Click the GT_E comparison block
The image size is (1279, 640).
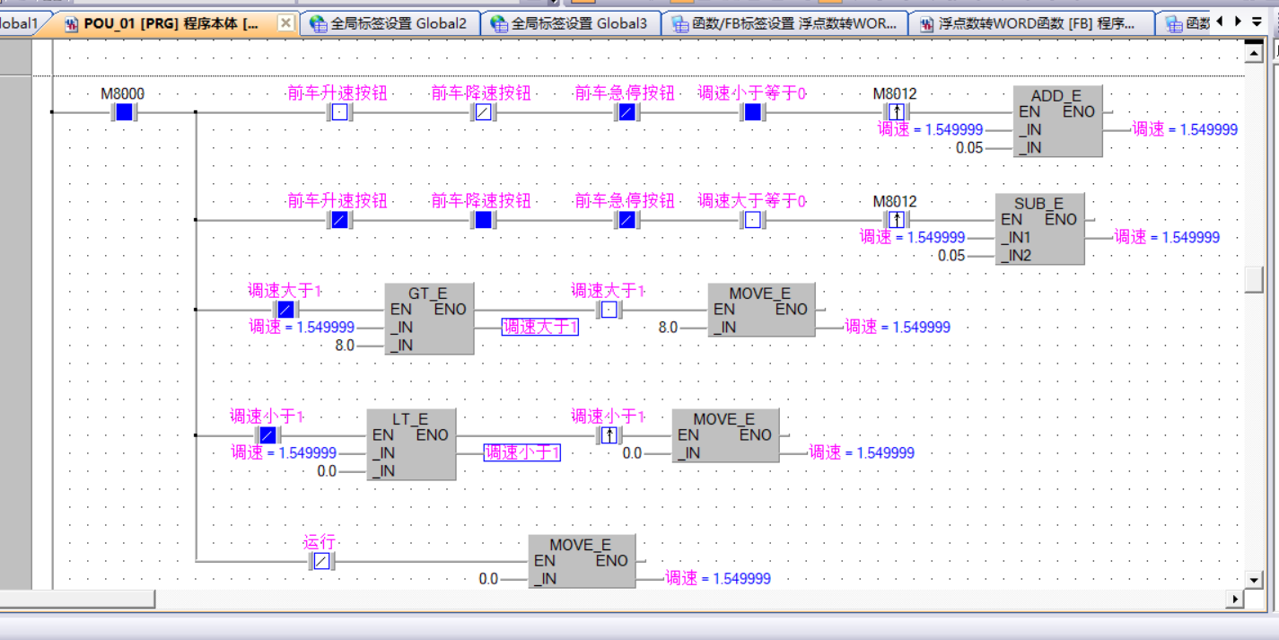(429, 319)
